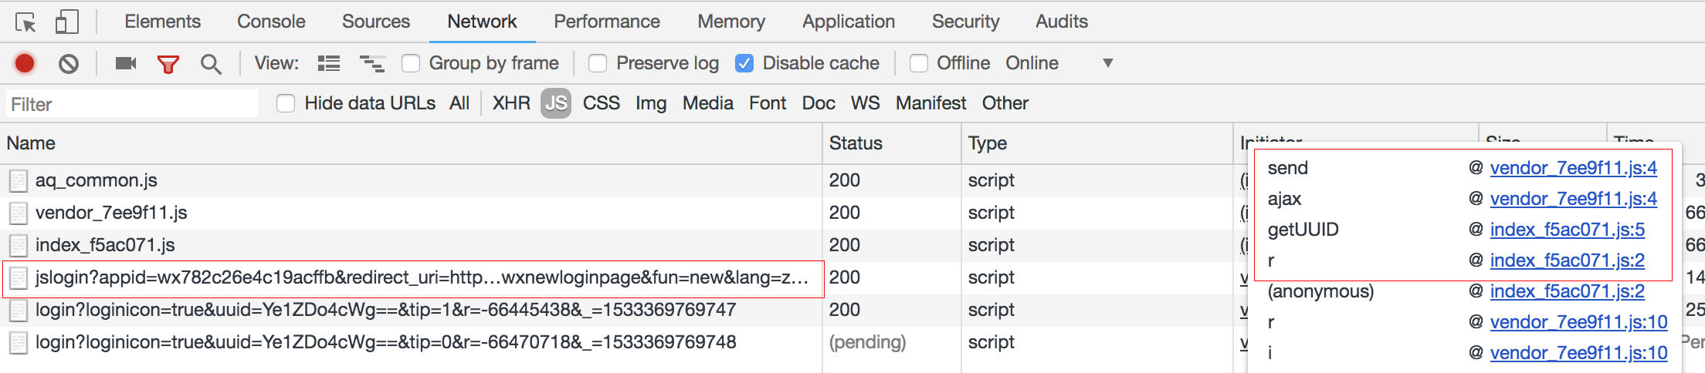The width and height of the screenshot is (1705, 373).
Task: Click the Filter text input field
Action: pyautogui.click(x=131, y=104)
